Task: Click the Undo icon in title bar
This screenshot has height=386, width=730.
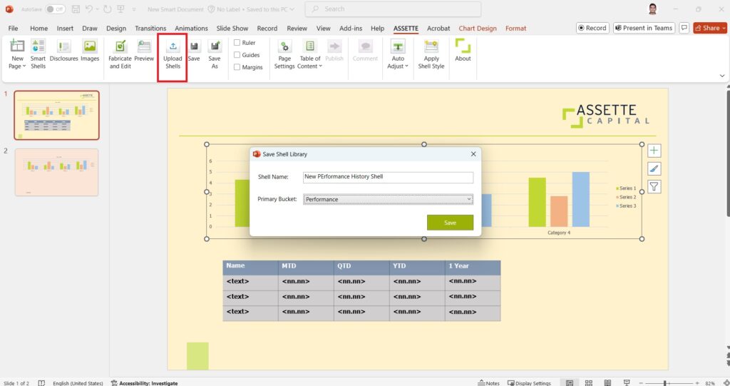Action: click(x=89, y=9)
